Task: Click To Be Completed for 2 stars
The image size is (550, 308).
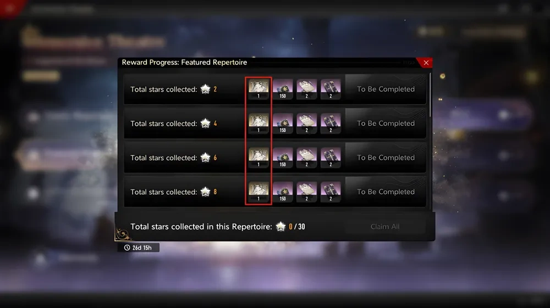Action: point(386,89)
